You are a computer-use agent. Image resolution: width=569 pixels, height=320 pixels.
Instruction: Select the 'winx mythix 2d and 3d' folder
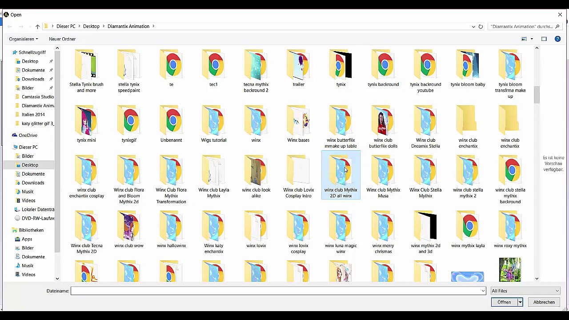pyautogui.click(x=425, y=232)
